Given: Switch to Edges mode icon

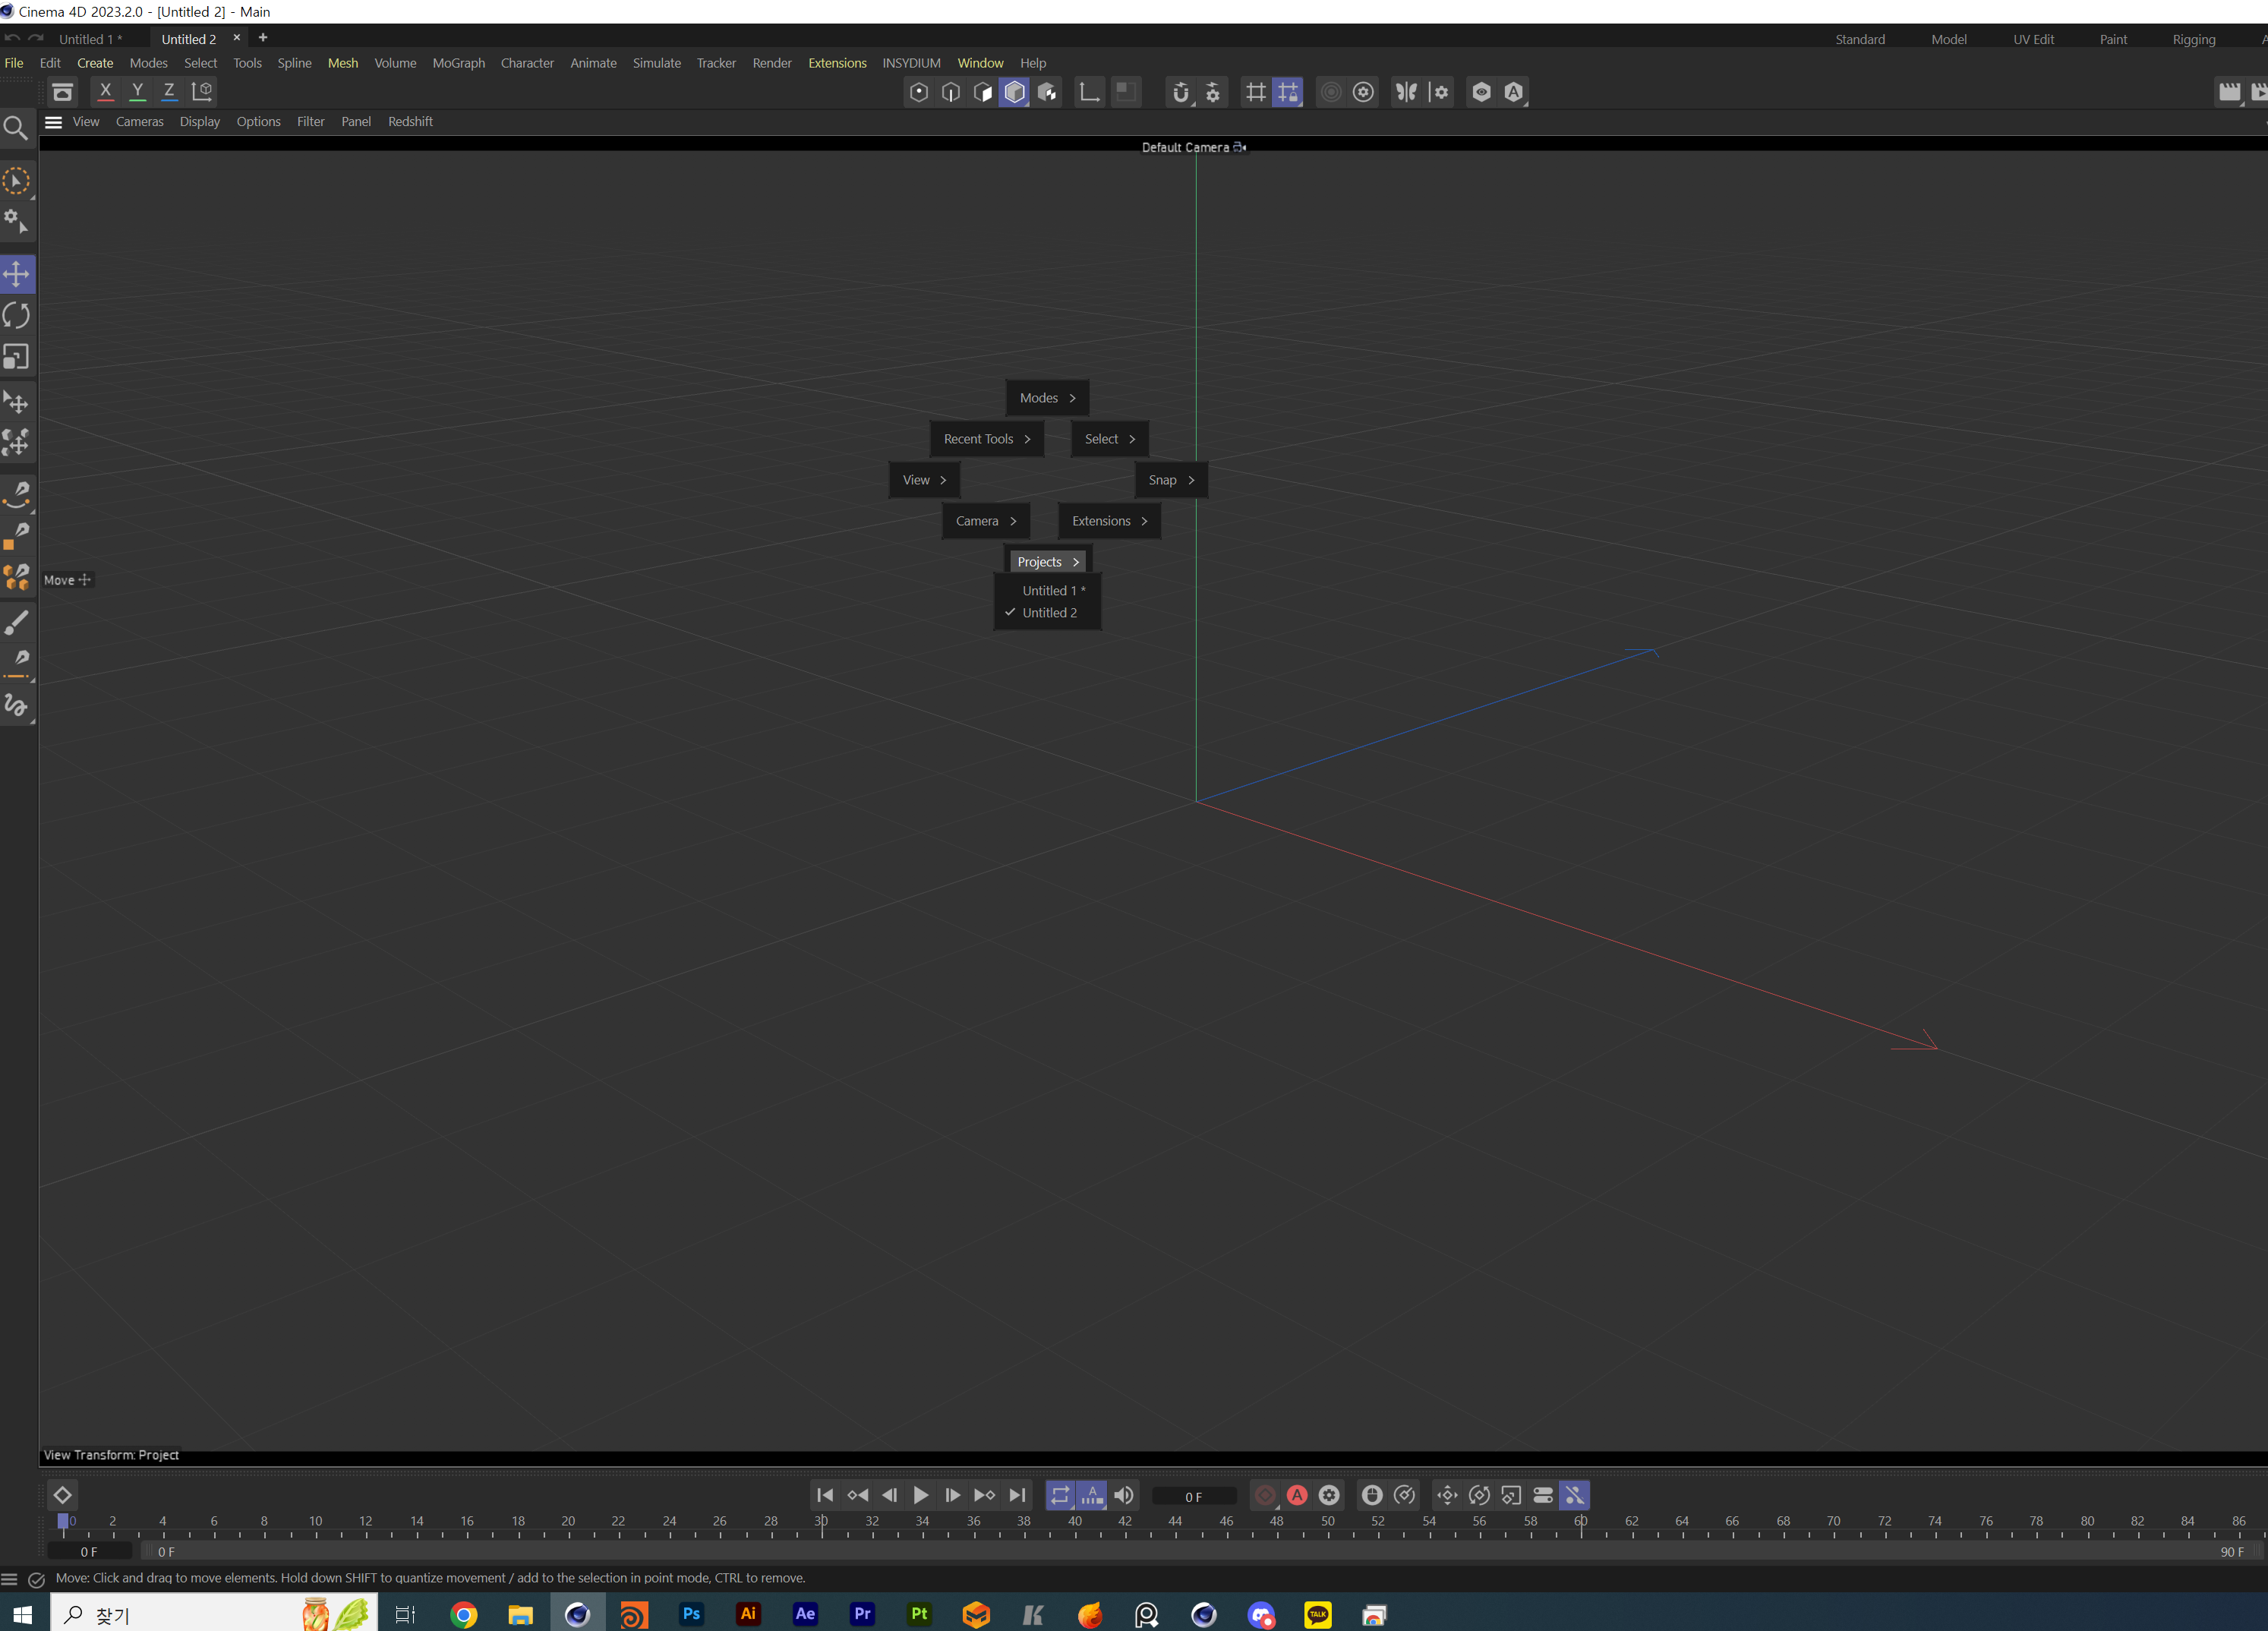Looking at the screenshot, I should (x=951, y=92).
